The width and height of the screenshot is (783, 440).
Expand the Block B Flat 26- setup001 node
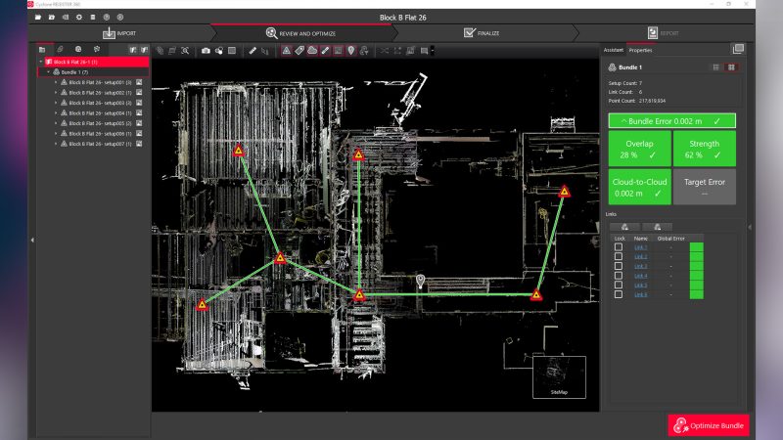click(56, 82)
